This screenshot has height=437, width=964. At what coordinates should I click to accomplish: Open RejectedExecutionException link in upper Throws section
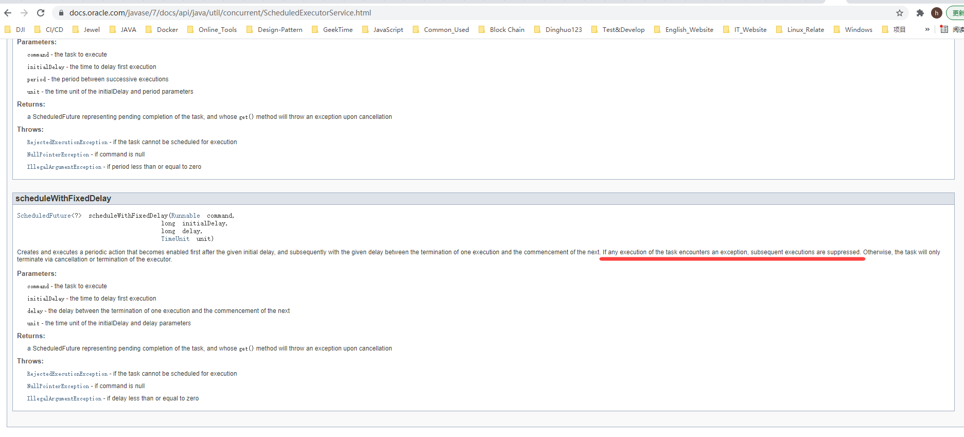pyautogui.click(x=67, y=142)
